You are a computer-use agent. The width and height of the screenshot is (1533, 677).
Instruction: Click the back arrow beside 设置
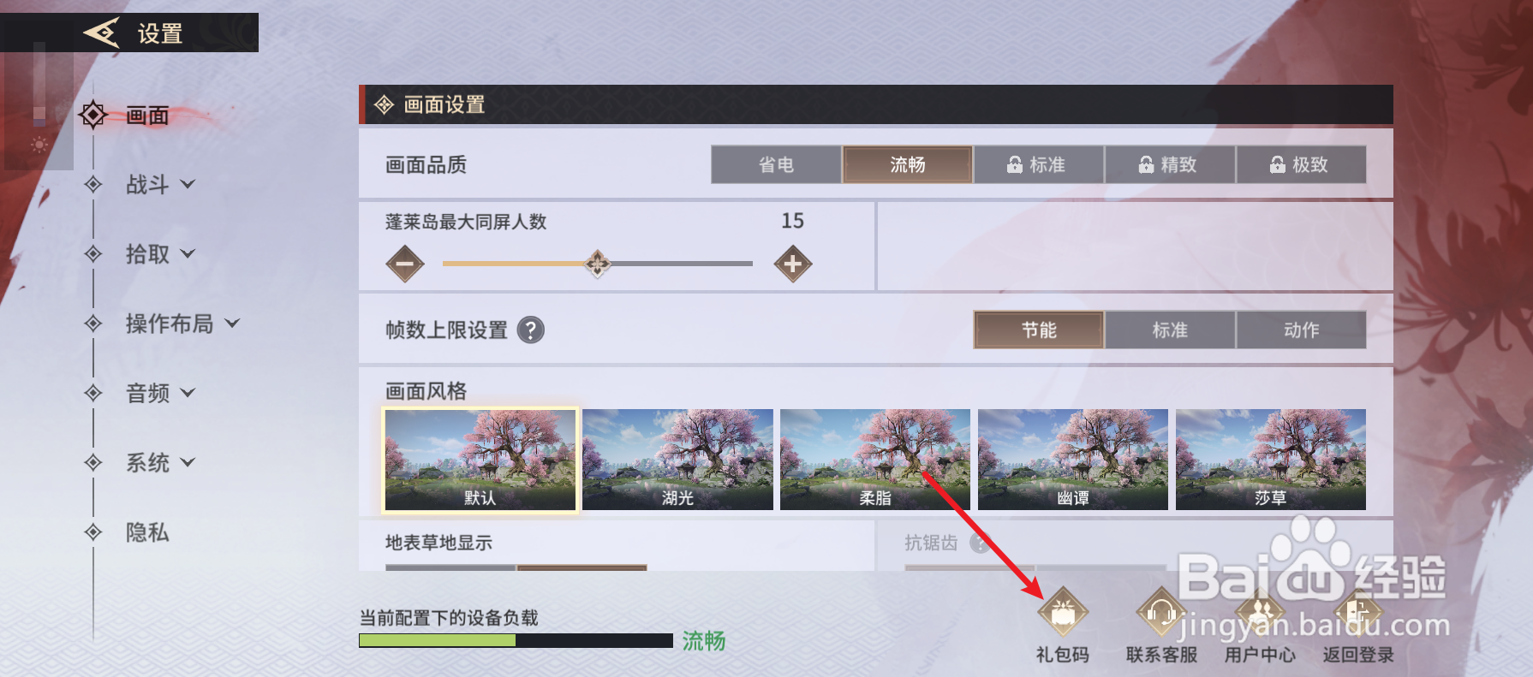(x=101, y=33)
